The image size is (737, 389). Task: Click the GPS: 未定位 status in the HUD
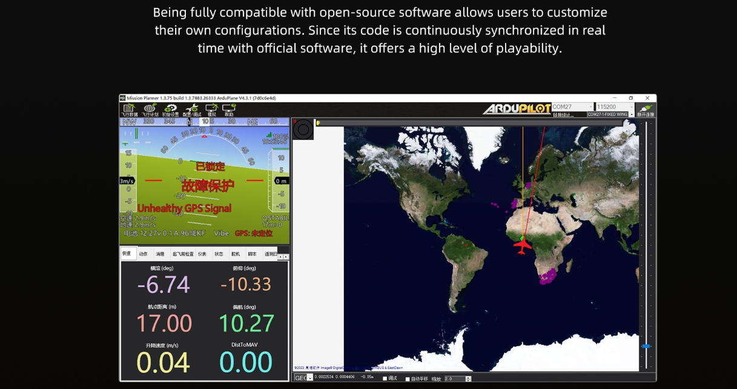tap(254, 234)
